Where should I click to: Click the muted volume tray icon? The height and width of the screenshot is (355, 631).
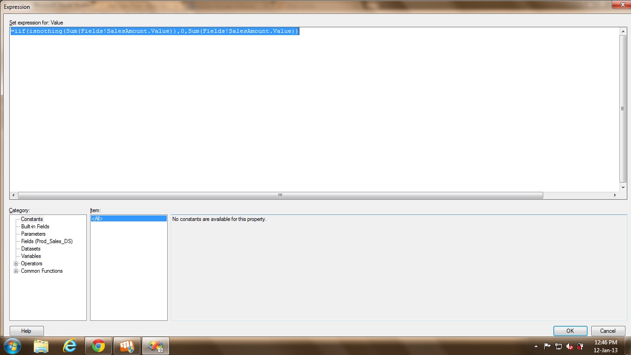(x=570, y=346)
